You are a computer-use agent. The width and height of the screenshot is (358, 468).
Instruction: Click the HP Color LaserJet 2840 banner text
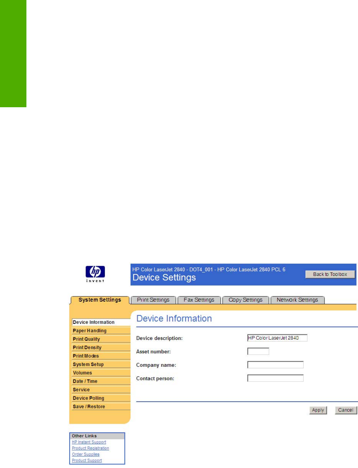point(209,270)
